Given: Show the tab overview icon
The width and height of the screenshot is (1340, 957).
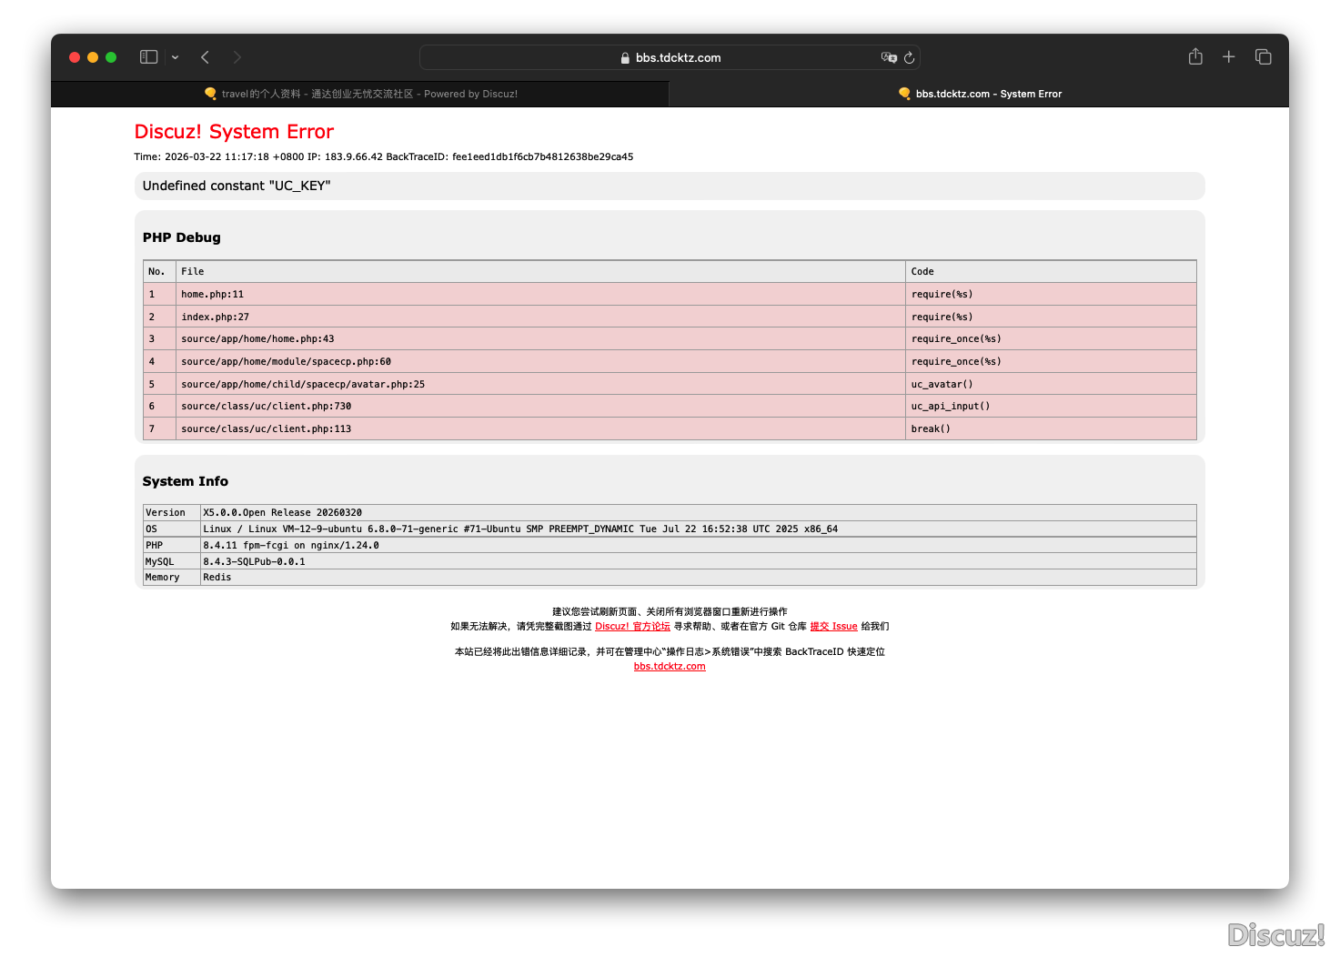Looking at the screenshot, I should tap(1263, 57).
